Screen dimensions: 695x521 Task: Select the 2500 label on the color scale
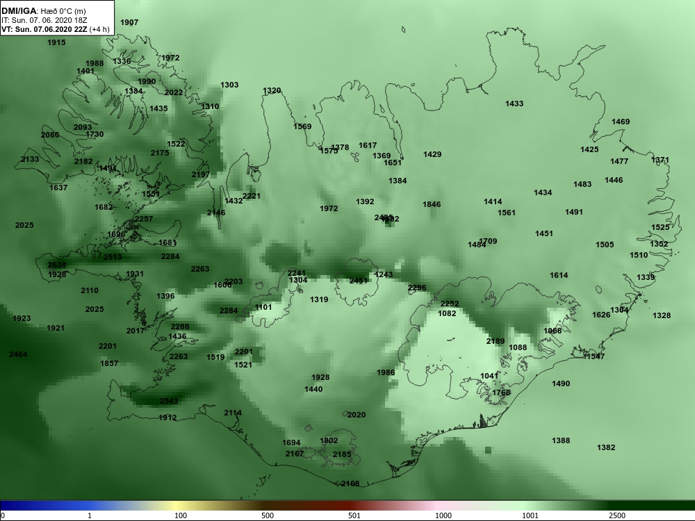click(x=617, y=515)
